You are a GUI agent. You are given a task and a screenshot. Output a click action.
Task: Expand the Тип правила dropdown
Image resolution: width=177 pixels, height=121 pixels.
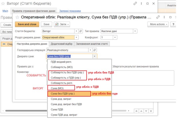tap(135, 31)
